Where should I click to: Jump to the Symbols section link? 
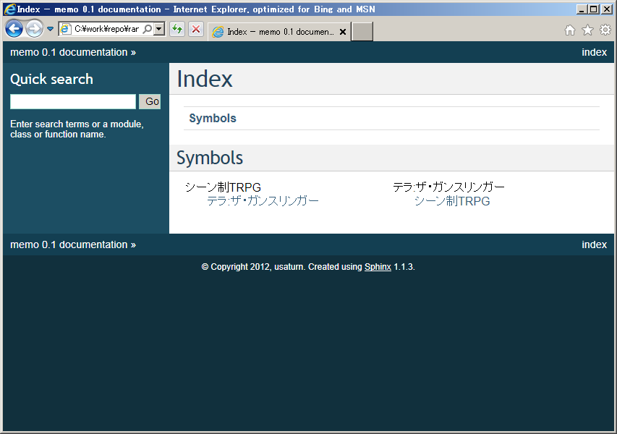point(213,119)
